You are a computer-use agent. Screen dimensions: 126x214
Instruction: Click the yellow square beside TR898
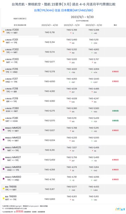tap(4, 188)
